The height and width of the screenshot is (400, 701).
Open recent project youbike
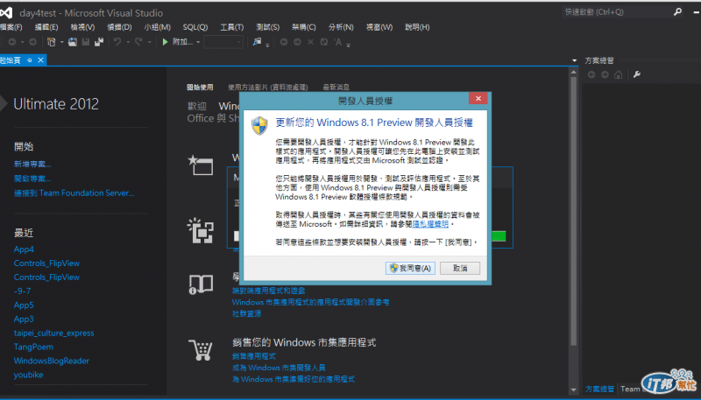28,375
